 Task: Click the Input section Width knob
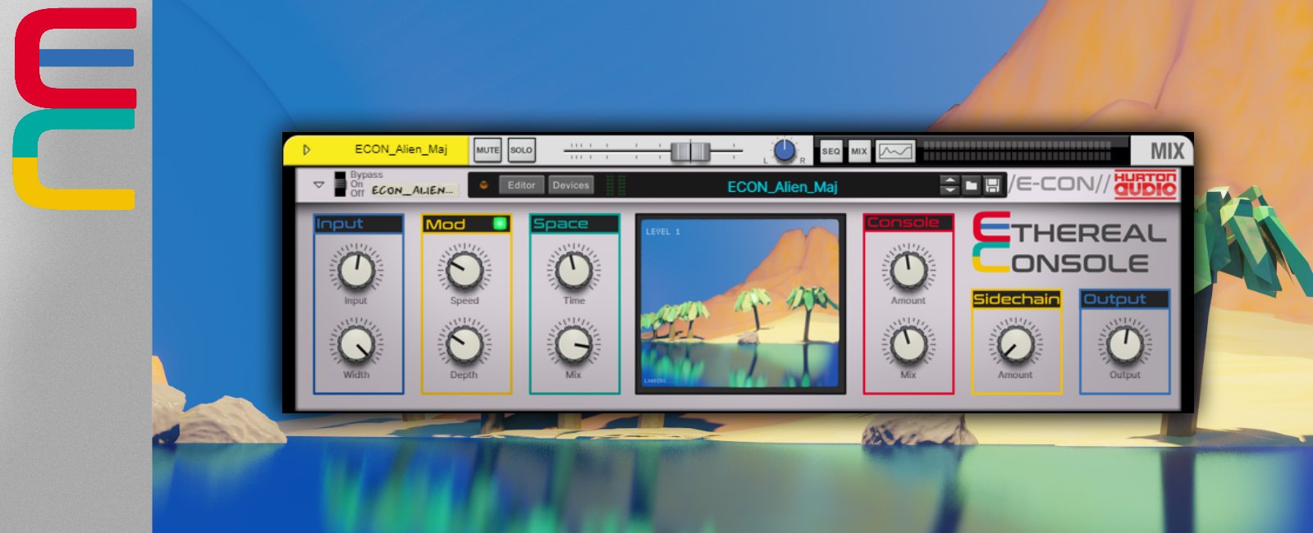click(x=356, y=345)
